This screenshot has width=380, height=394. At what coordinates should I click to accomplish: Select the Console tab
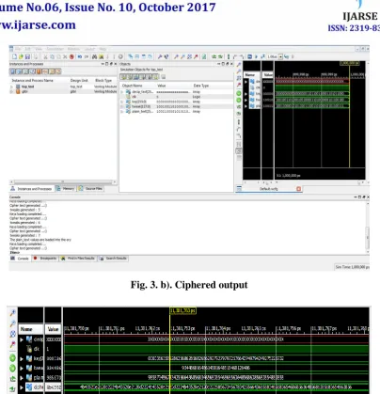[x=20, y=259]
